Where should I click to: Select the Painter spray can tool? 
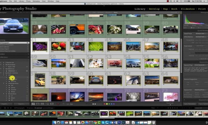58,104
